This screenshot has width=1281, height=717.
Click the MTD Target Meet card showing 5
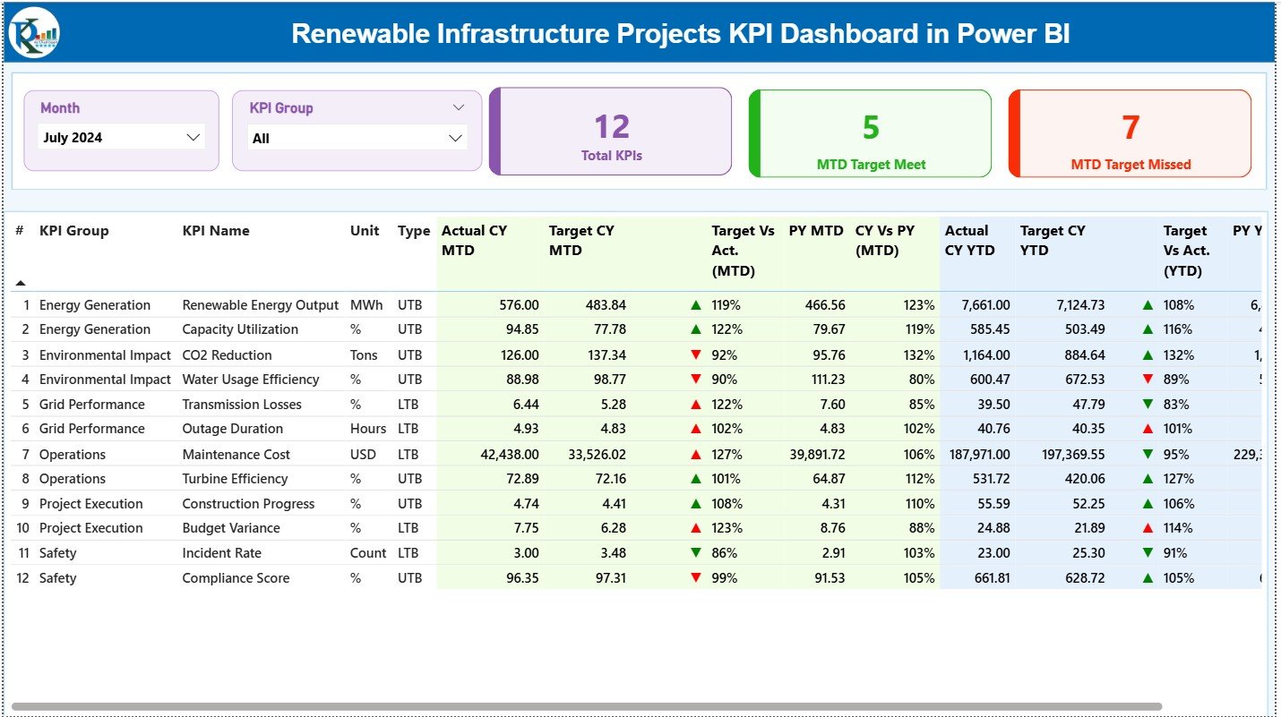[869, 131]
